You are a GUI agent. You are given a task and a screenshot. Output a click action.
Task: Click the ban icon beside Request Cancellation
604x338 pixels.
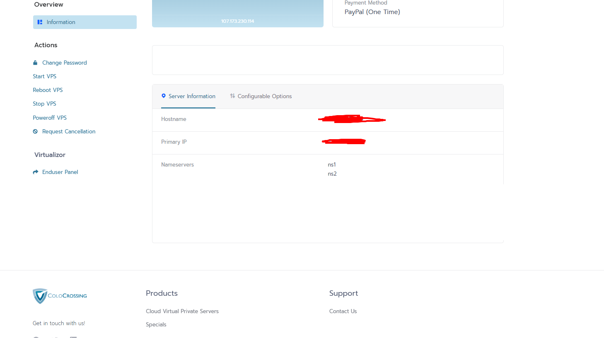click(x=35, y=131)
